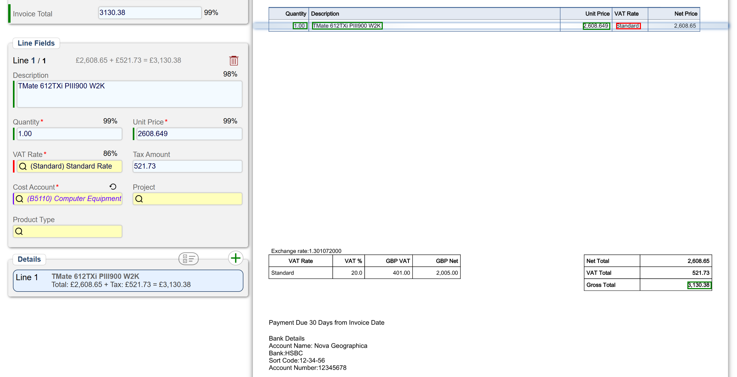The width and height of the screenshot is (737, 377).
Task: Click the green plus add-line button
Action: (x=235, y=258)
